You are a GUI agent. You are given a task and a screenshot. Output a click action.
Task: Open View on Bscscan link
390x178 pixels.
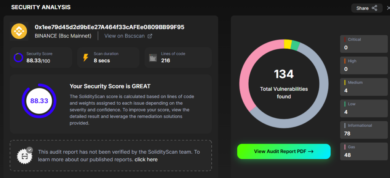[125, 36]
